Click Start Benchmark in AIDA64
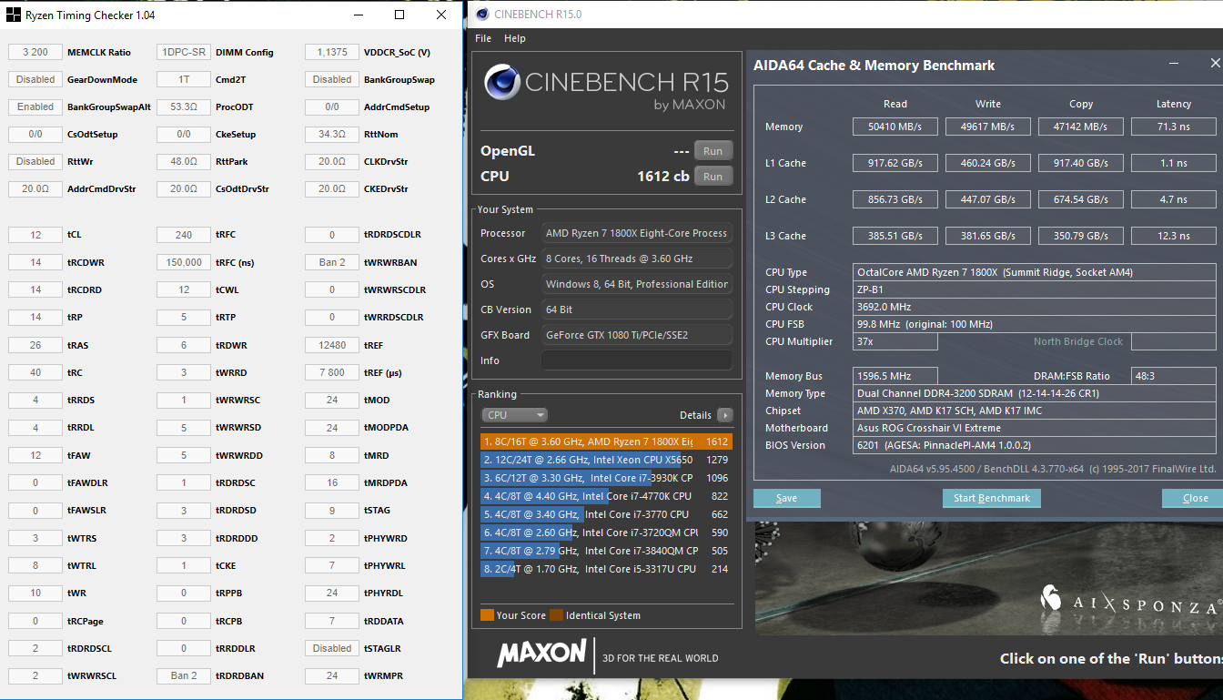This screenshot has height=700, width=1223. pyautogui.click(x=992, y=498)
